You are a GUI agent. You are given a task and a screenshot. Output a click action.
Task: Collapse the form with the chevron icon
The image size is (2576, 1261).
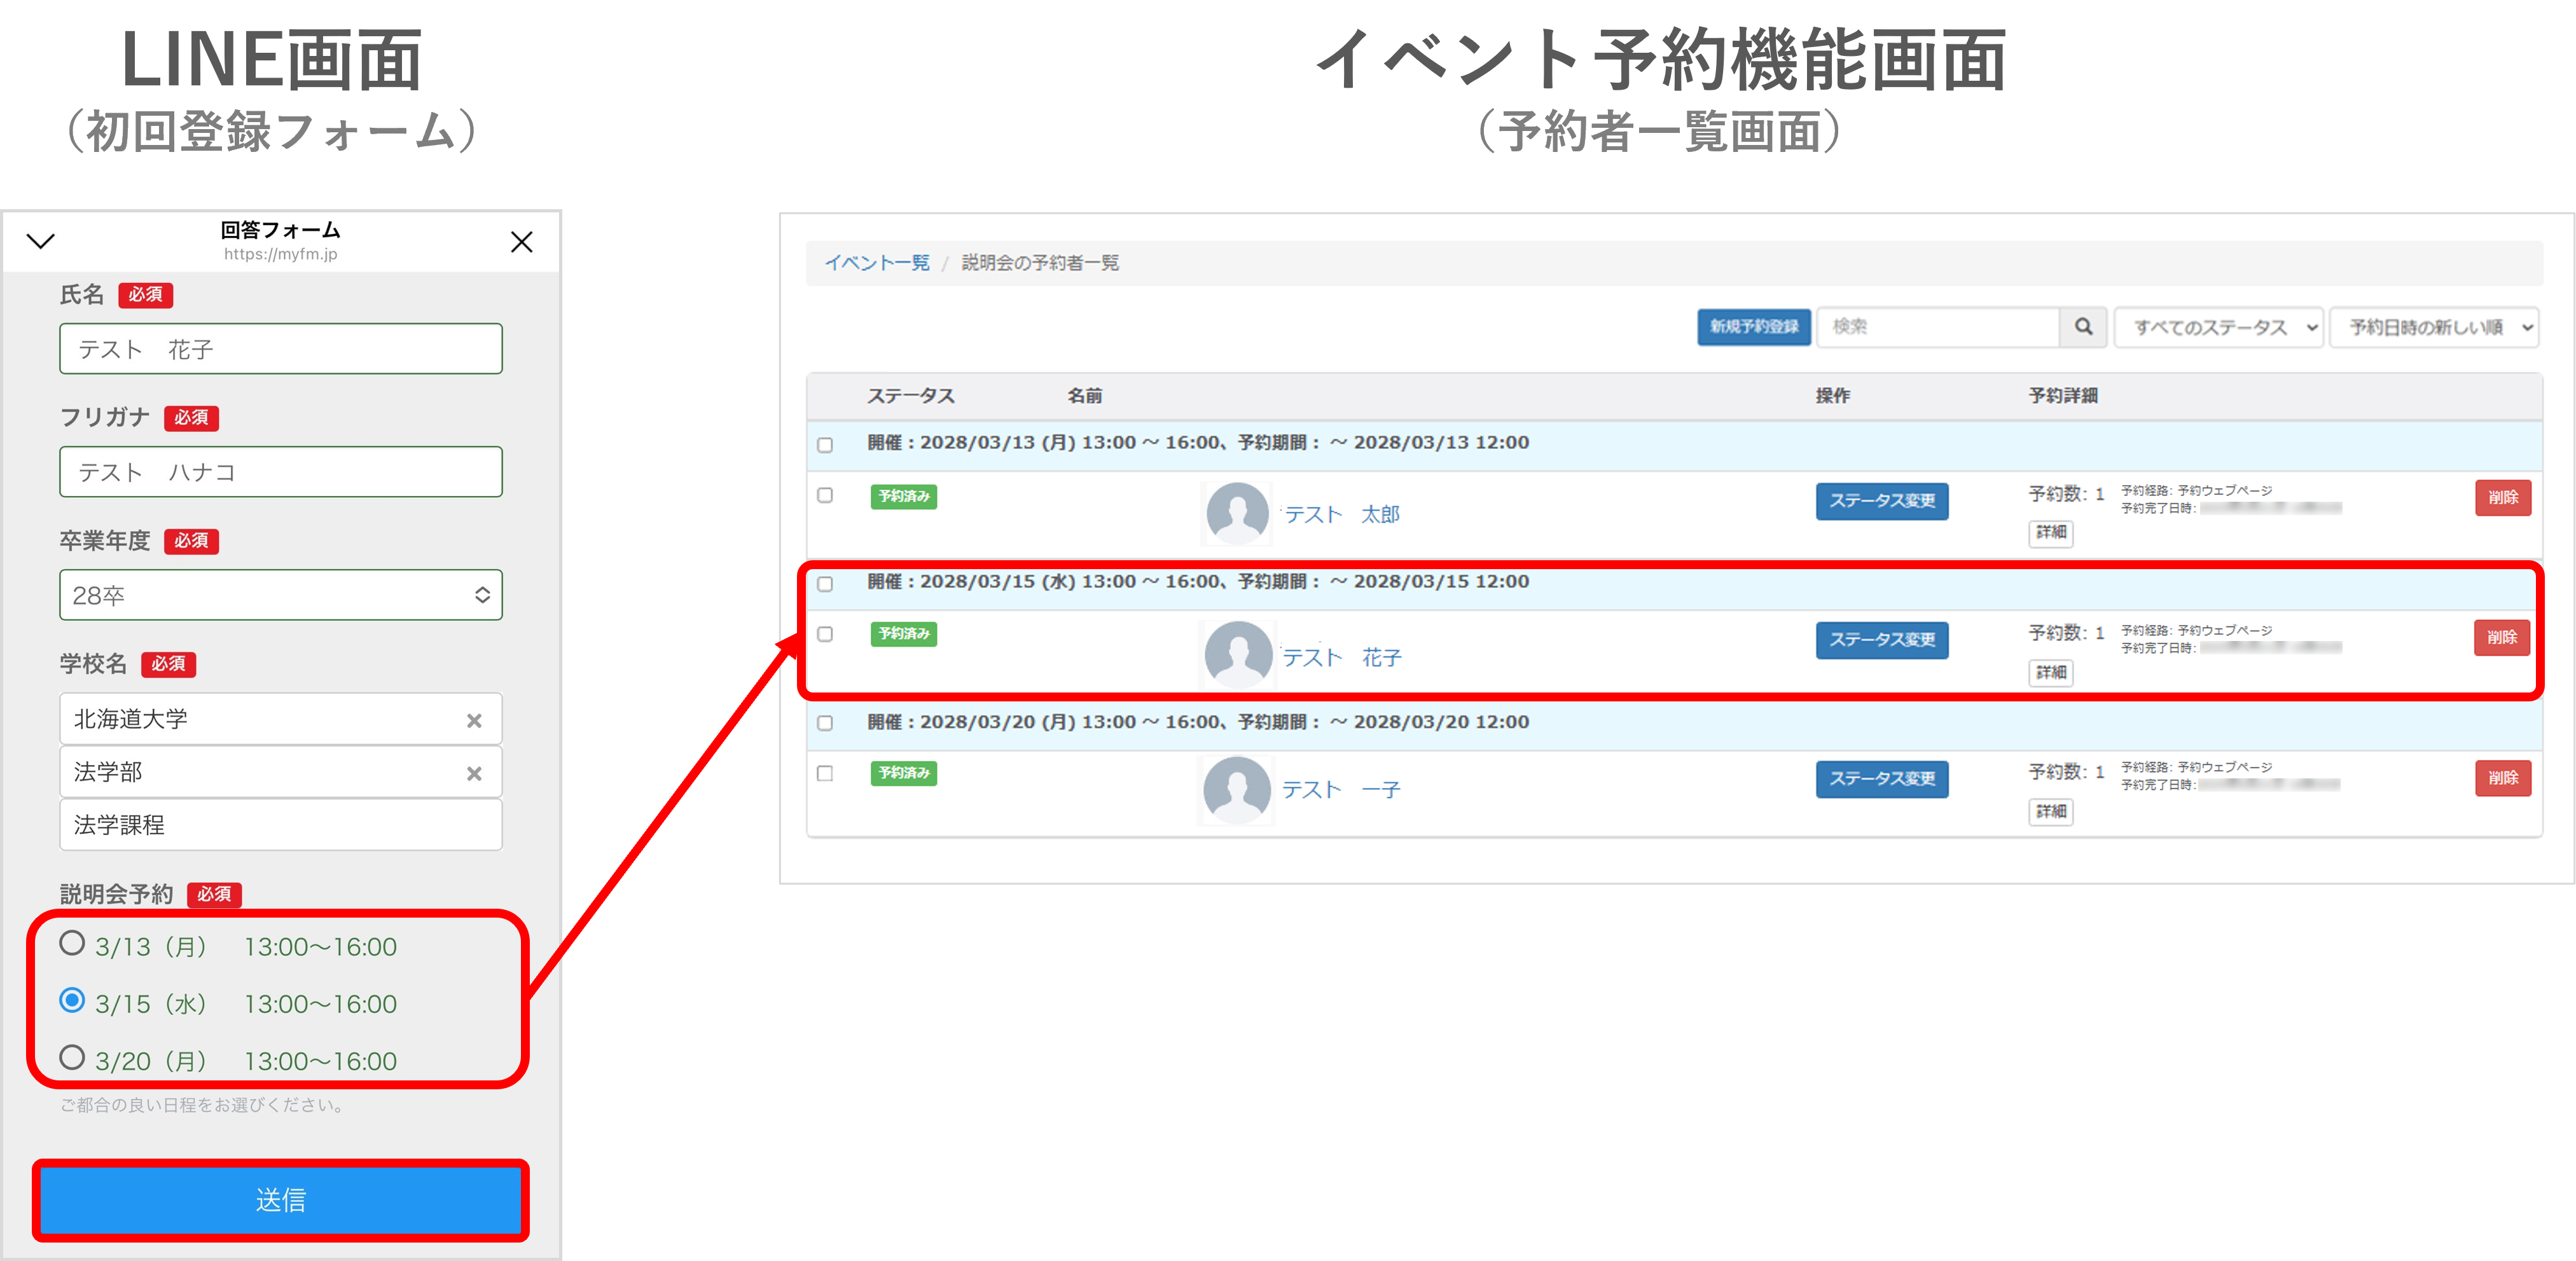[x=40, y=241]
